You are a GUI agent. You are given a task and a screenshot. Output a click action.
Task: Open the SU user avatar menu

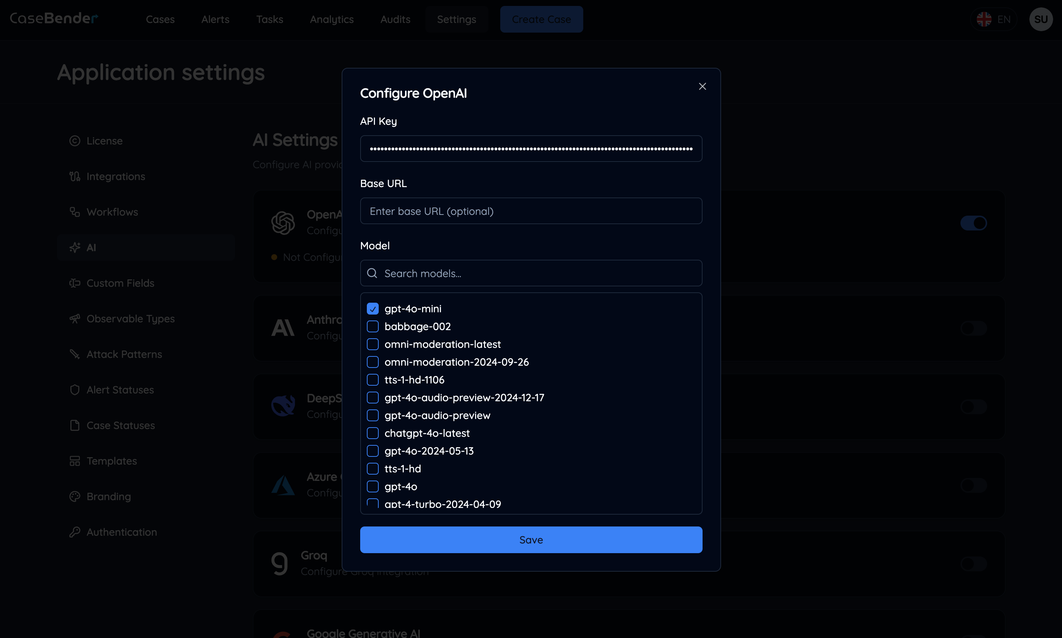[1041, 19]
